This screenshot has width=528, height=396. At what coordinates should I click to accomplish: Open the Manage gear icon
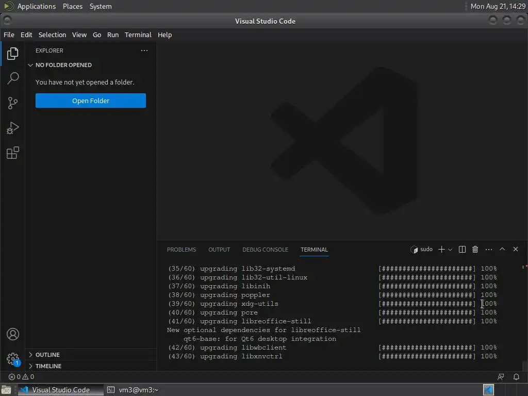13,359
